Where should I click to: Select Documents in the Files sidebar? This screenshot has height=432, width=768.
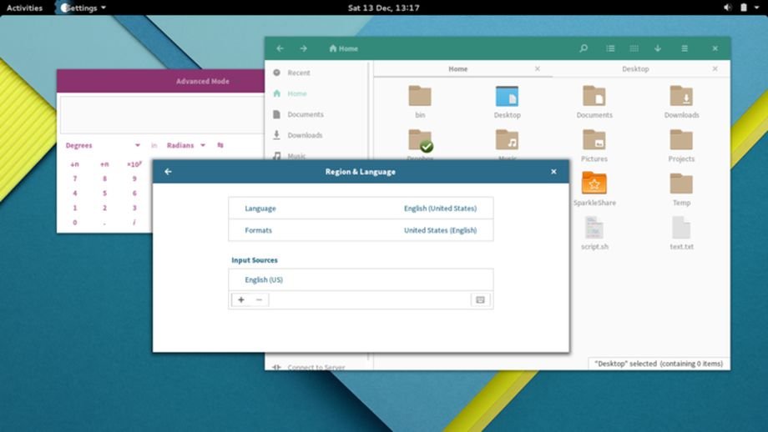(x=305, y=114)
